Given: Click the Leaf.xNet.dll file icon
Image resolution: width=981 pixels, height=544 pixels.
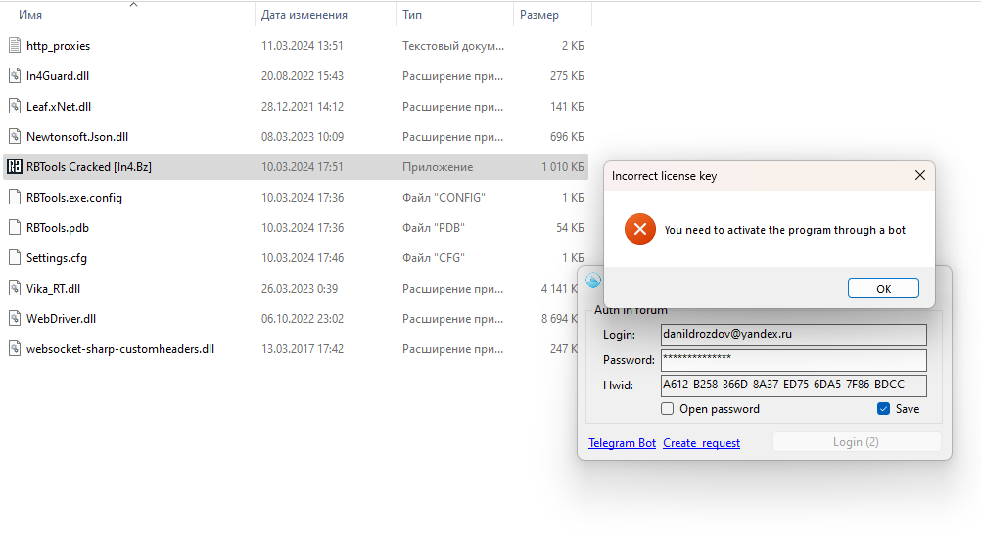Looking at the screenshot, I should (15, 107).
